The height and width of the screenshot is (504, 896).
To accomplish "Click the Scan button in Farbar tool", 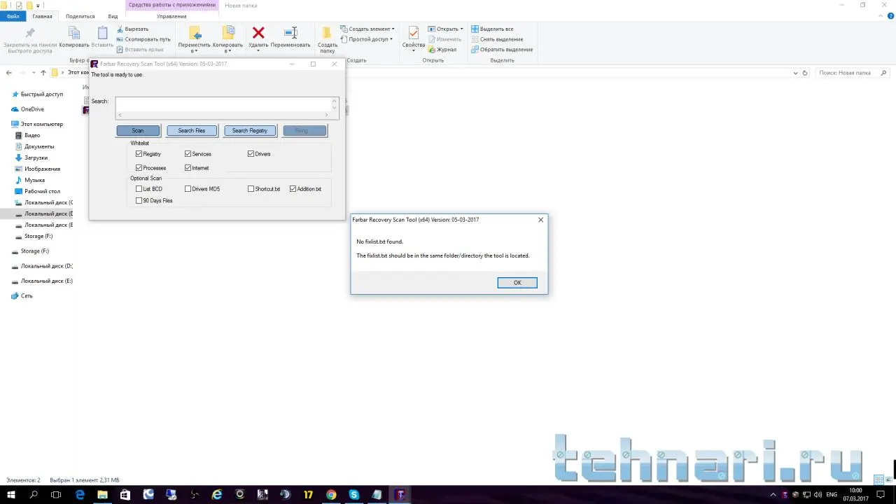I will tap(138, 131).
